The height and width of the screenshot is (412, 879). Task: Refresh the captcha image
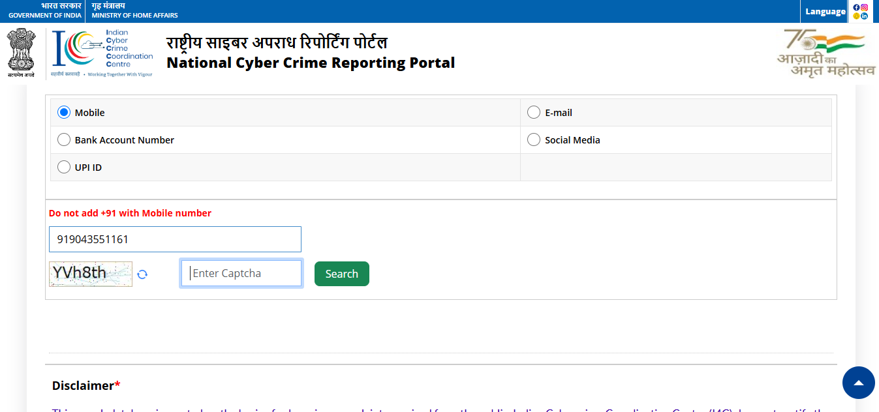coord(142,274)
